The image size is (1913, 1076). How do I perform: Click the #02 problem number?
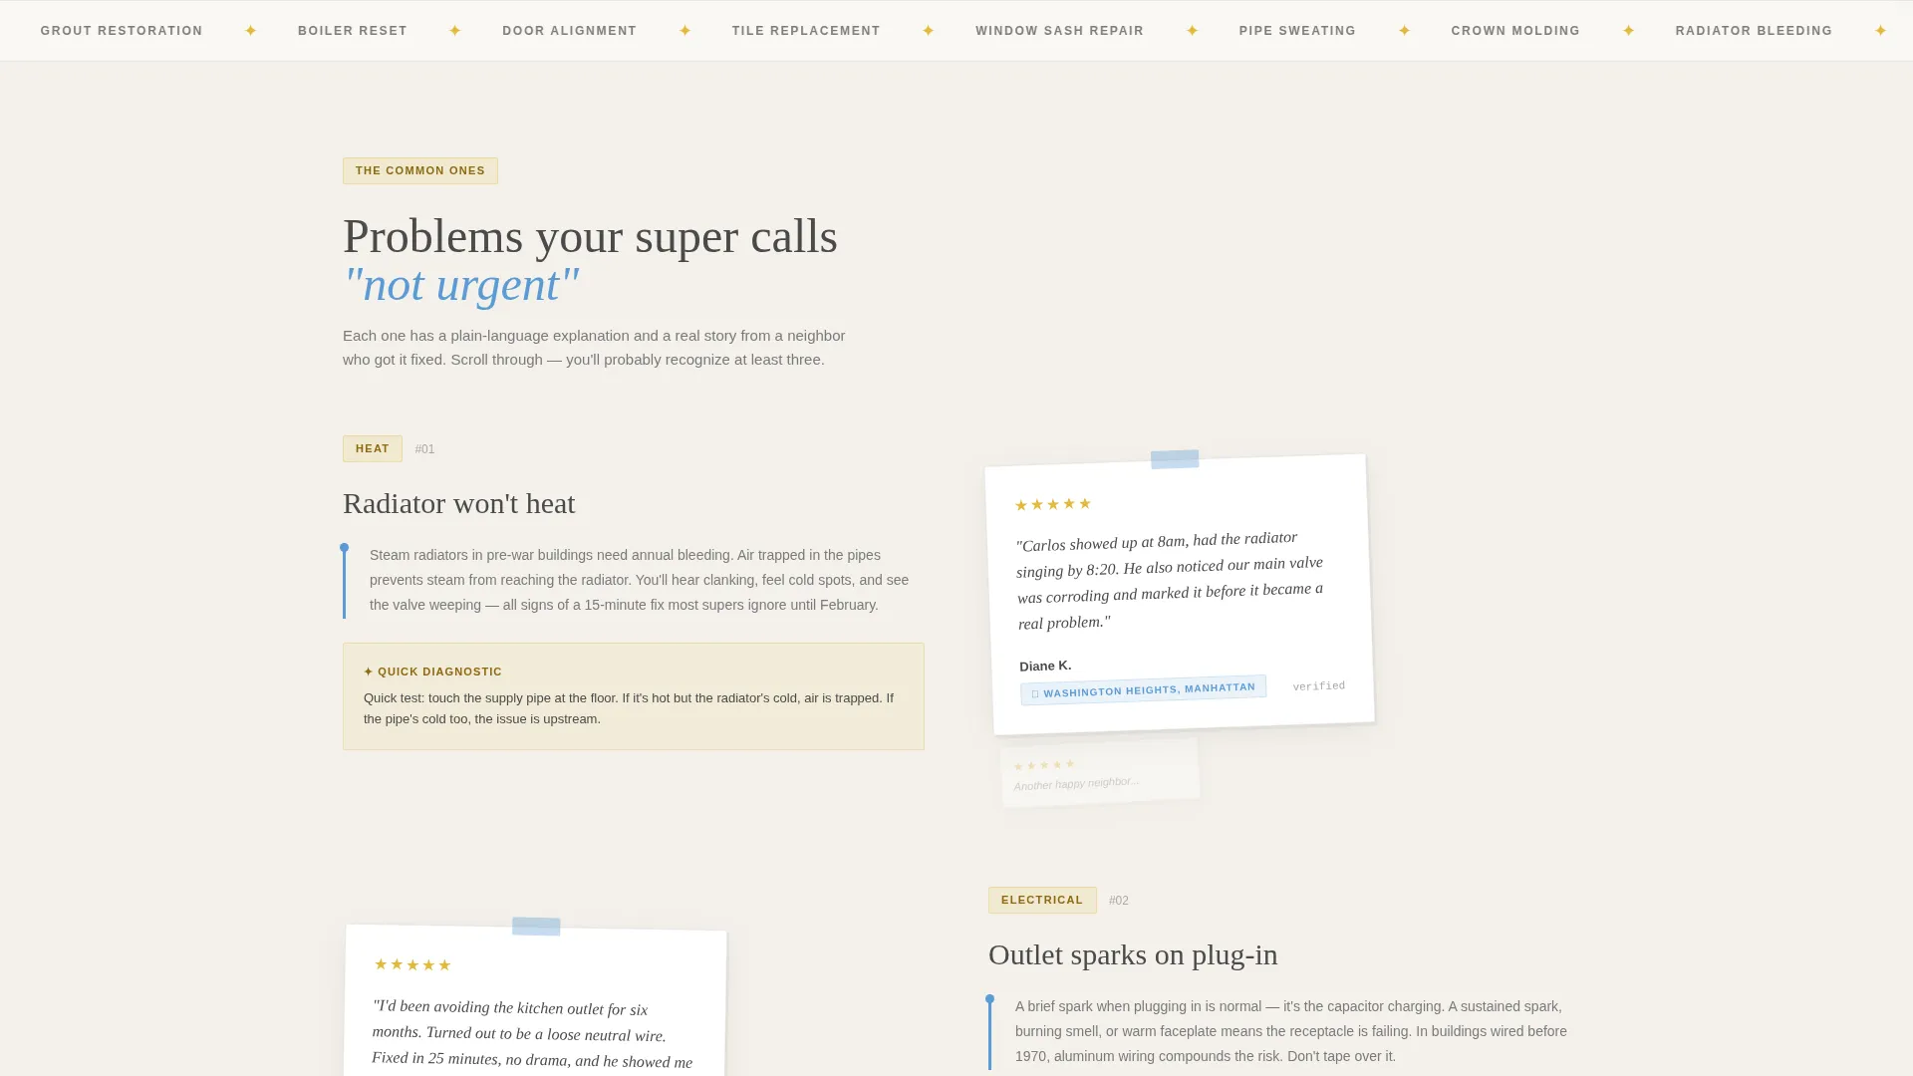pos(1119,901)
